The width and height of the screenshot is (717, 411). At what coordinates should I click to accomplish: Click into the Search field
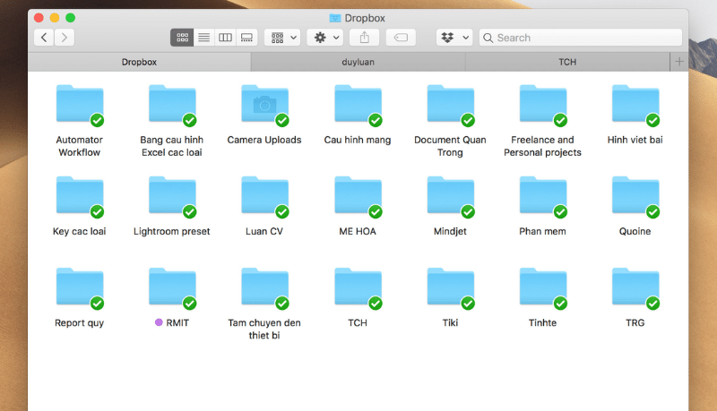point(581,38)
